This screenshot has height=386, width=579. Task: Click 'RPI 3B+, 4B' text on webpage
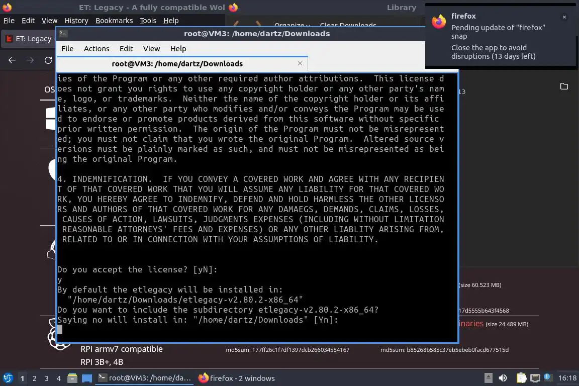pos(102,362)
